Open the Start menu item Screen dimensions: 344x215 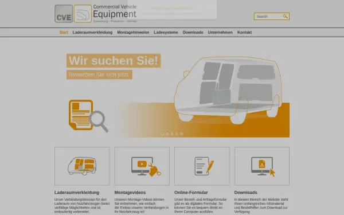tap(64, 33)
